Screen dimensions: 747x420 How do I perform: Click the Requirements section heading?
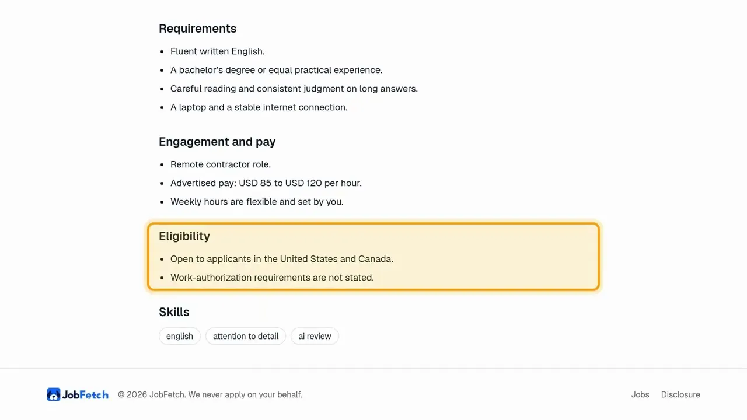point(197,29)
